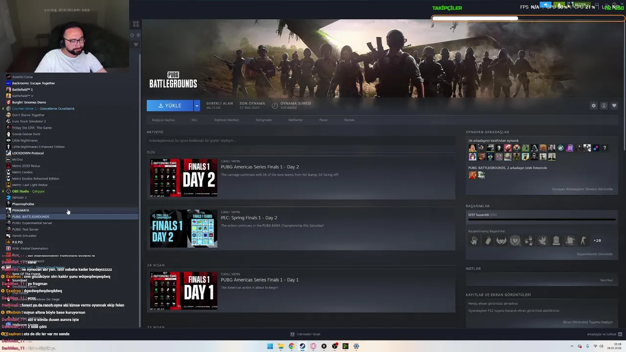Click Başarımlarımı Görüntüle link
This screenshot has height=352, width=626.
pyautogui.click(x=595, y=254)
